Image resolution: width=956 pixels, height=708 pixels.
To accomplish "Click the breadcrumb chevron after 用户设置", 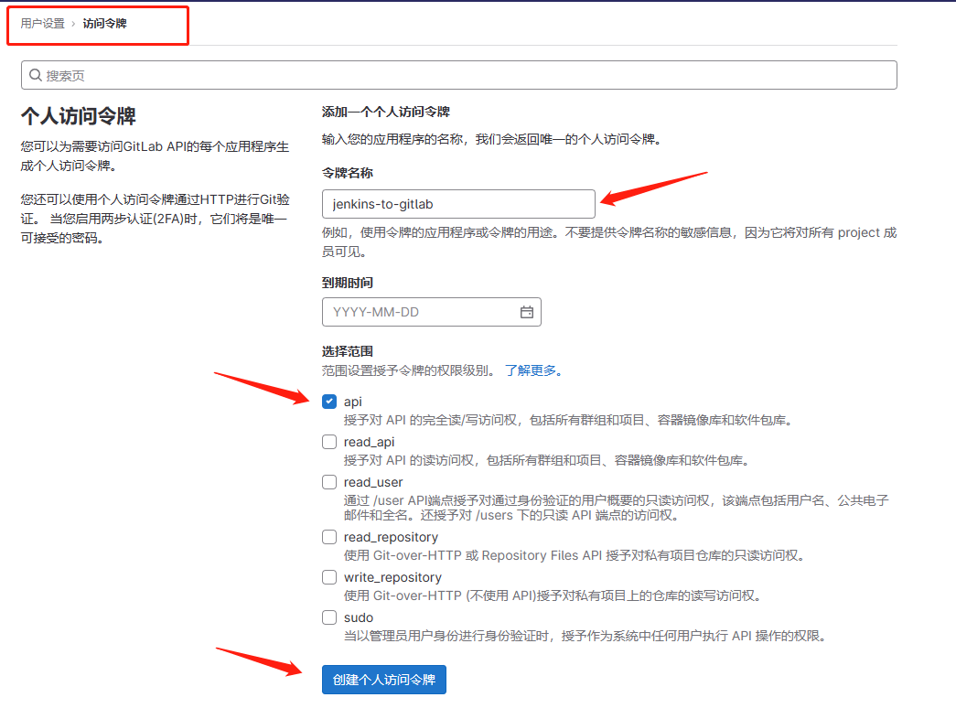I will [x=73, y=24].
